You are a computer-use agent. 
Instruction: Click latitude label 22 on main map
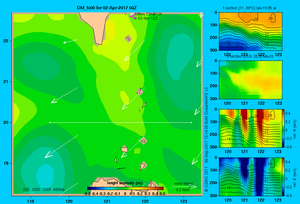[x=6, y=41]
